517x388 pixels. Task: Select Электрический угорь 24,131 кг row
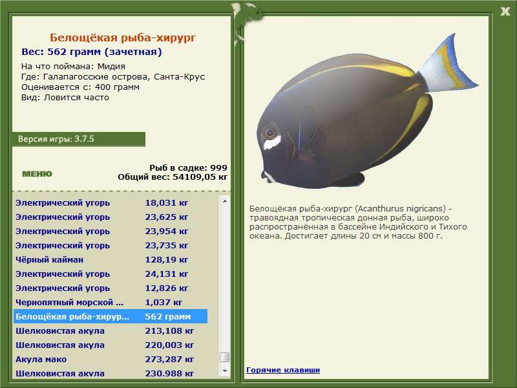pyautogui.click(x=111, y=274)
